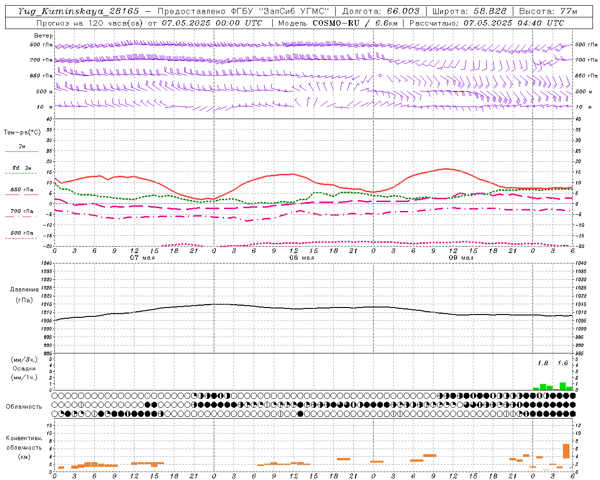Click the Рассчитано: 07.05.2025 04:40 UTC timestamp
This screenshot has width=600, height=480.
[x=487, y=23]
